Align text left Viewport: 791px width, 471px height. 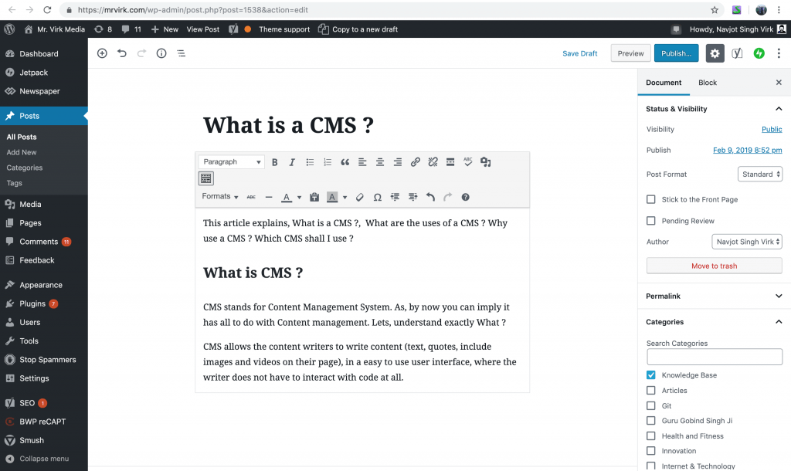(x=362, y=162)
